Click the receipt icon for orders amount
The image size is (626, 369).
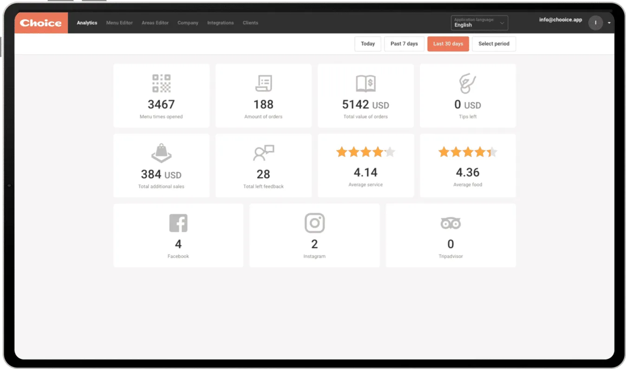click(x=263, y=84)
